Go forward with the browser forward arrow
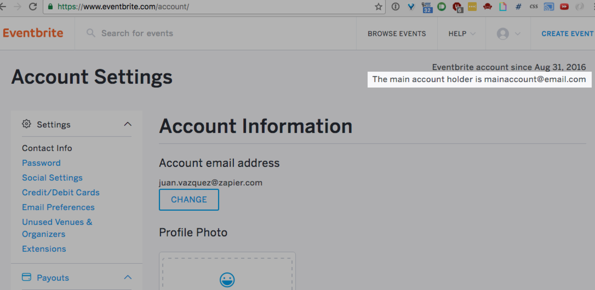The width and height of the screenshot is (595, 290). click(18, 7)
